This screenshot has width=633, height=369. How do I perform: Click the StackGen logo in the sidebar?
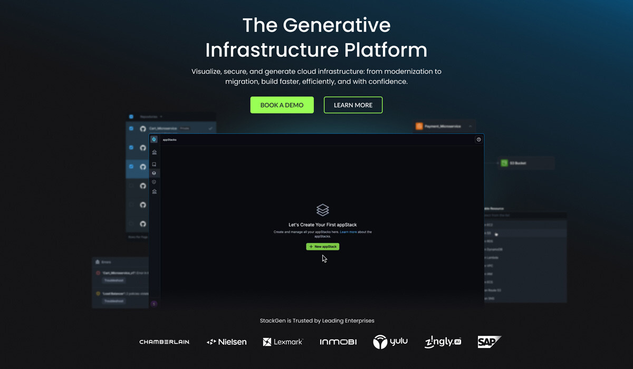(x=154, y=139)
